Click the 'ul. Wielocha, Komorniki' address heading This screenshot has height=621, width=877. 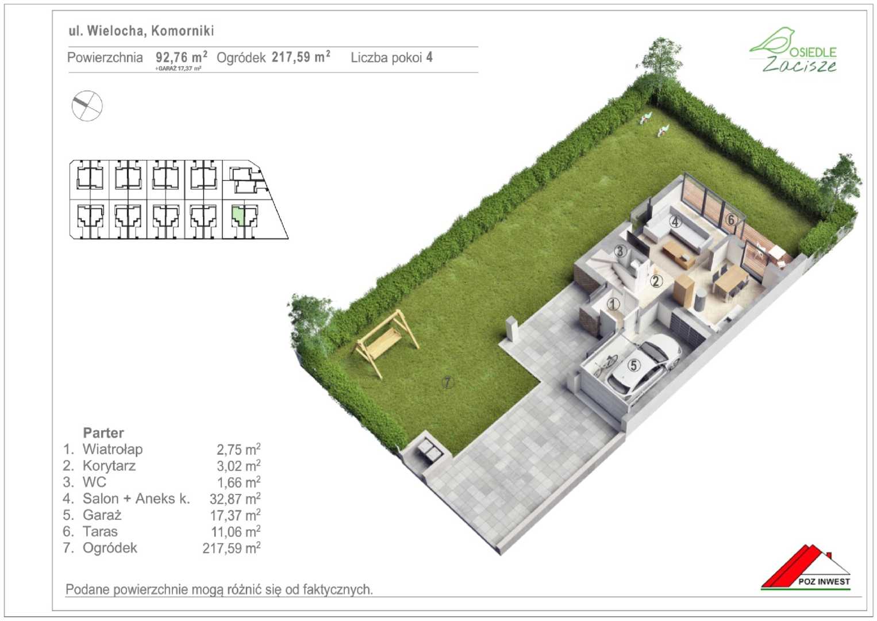(141, 31)
